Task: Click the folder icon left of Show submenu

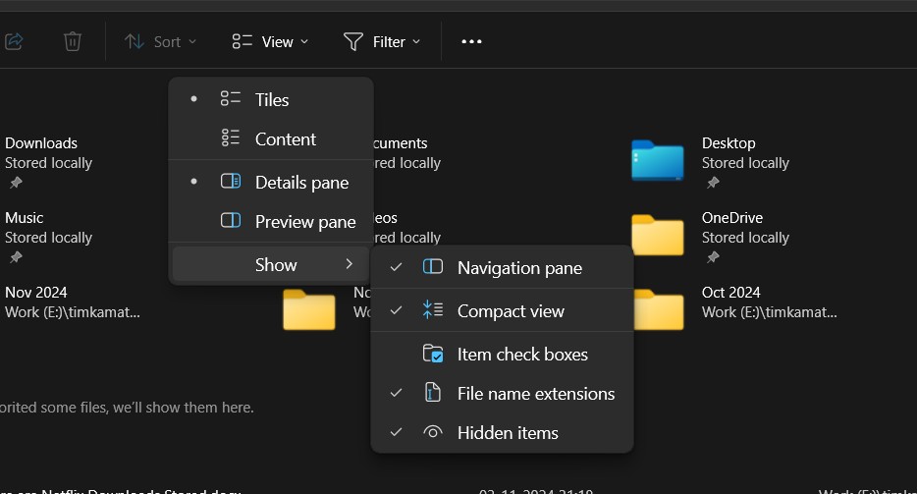Action: coord(309,309)
